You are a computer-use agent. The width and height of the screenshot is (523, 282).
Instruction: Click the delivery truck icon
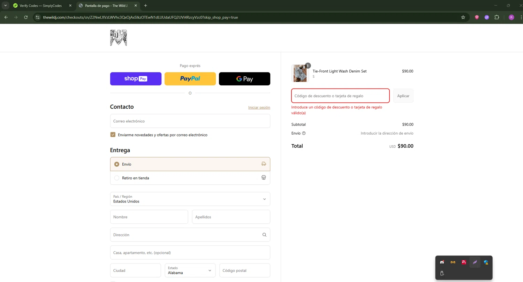(264, 164)
